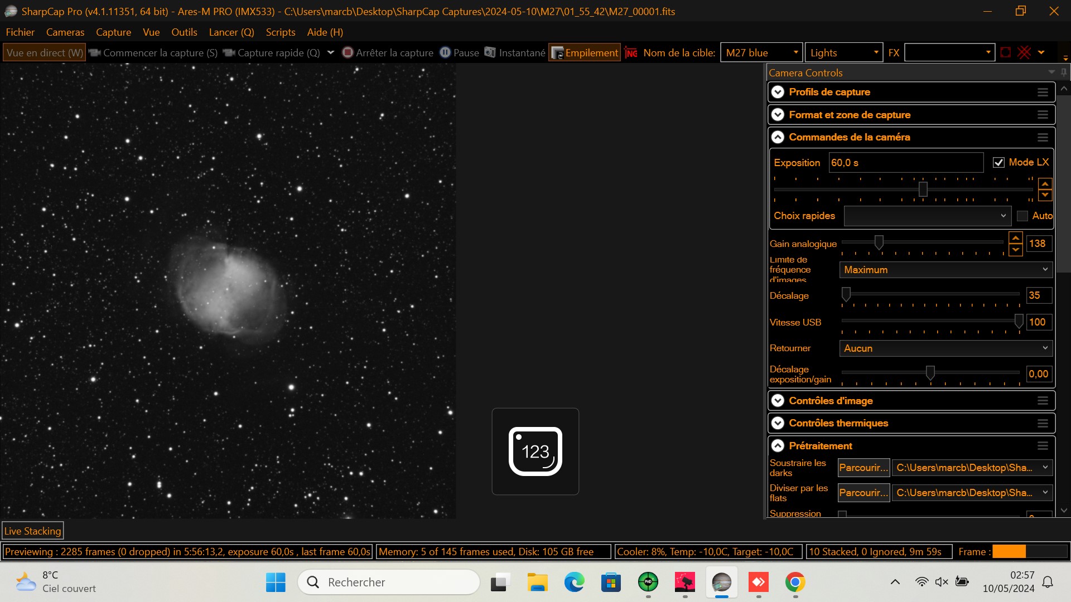Click the Vue en direct (W) button
Viewport: 1071px width, 602px height.
[44, 52]
